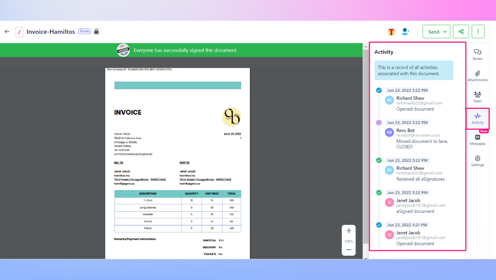Click the gift rewards icon

(391, 32)
